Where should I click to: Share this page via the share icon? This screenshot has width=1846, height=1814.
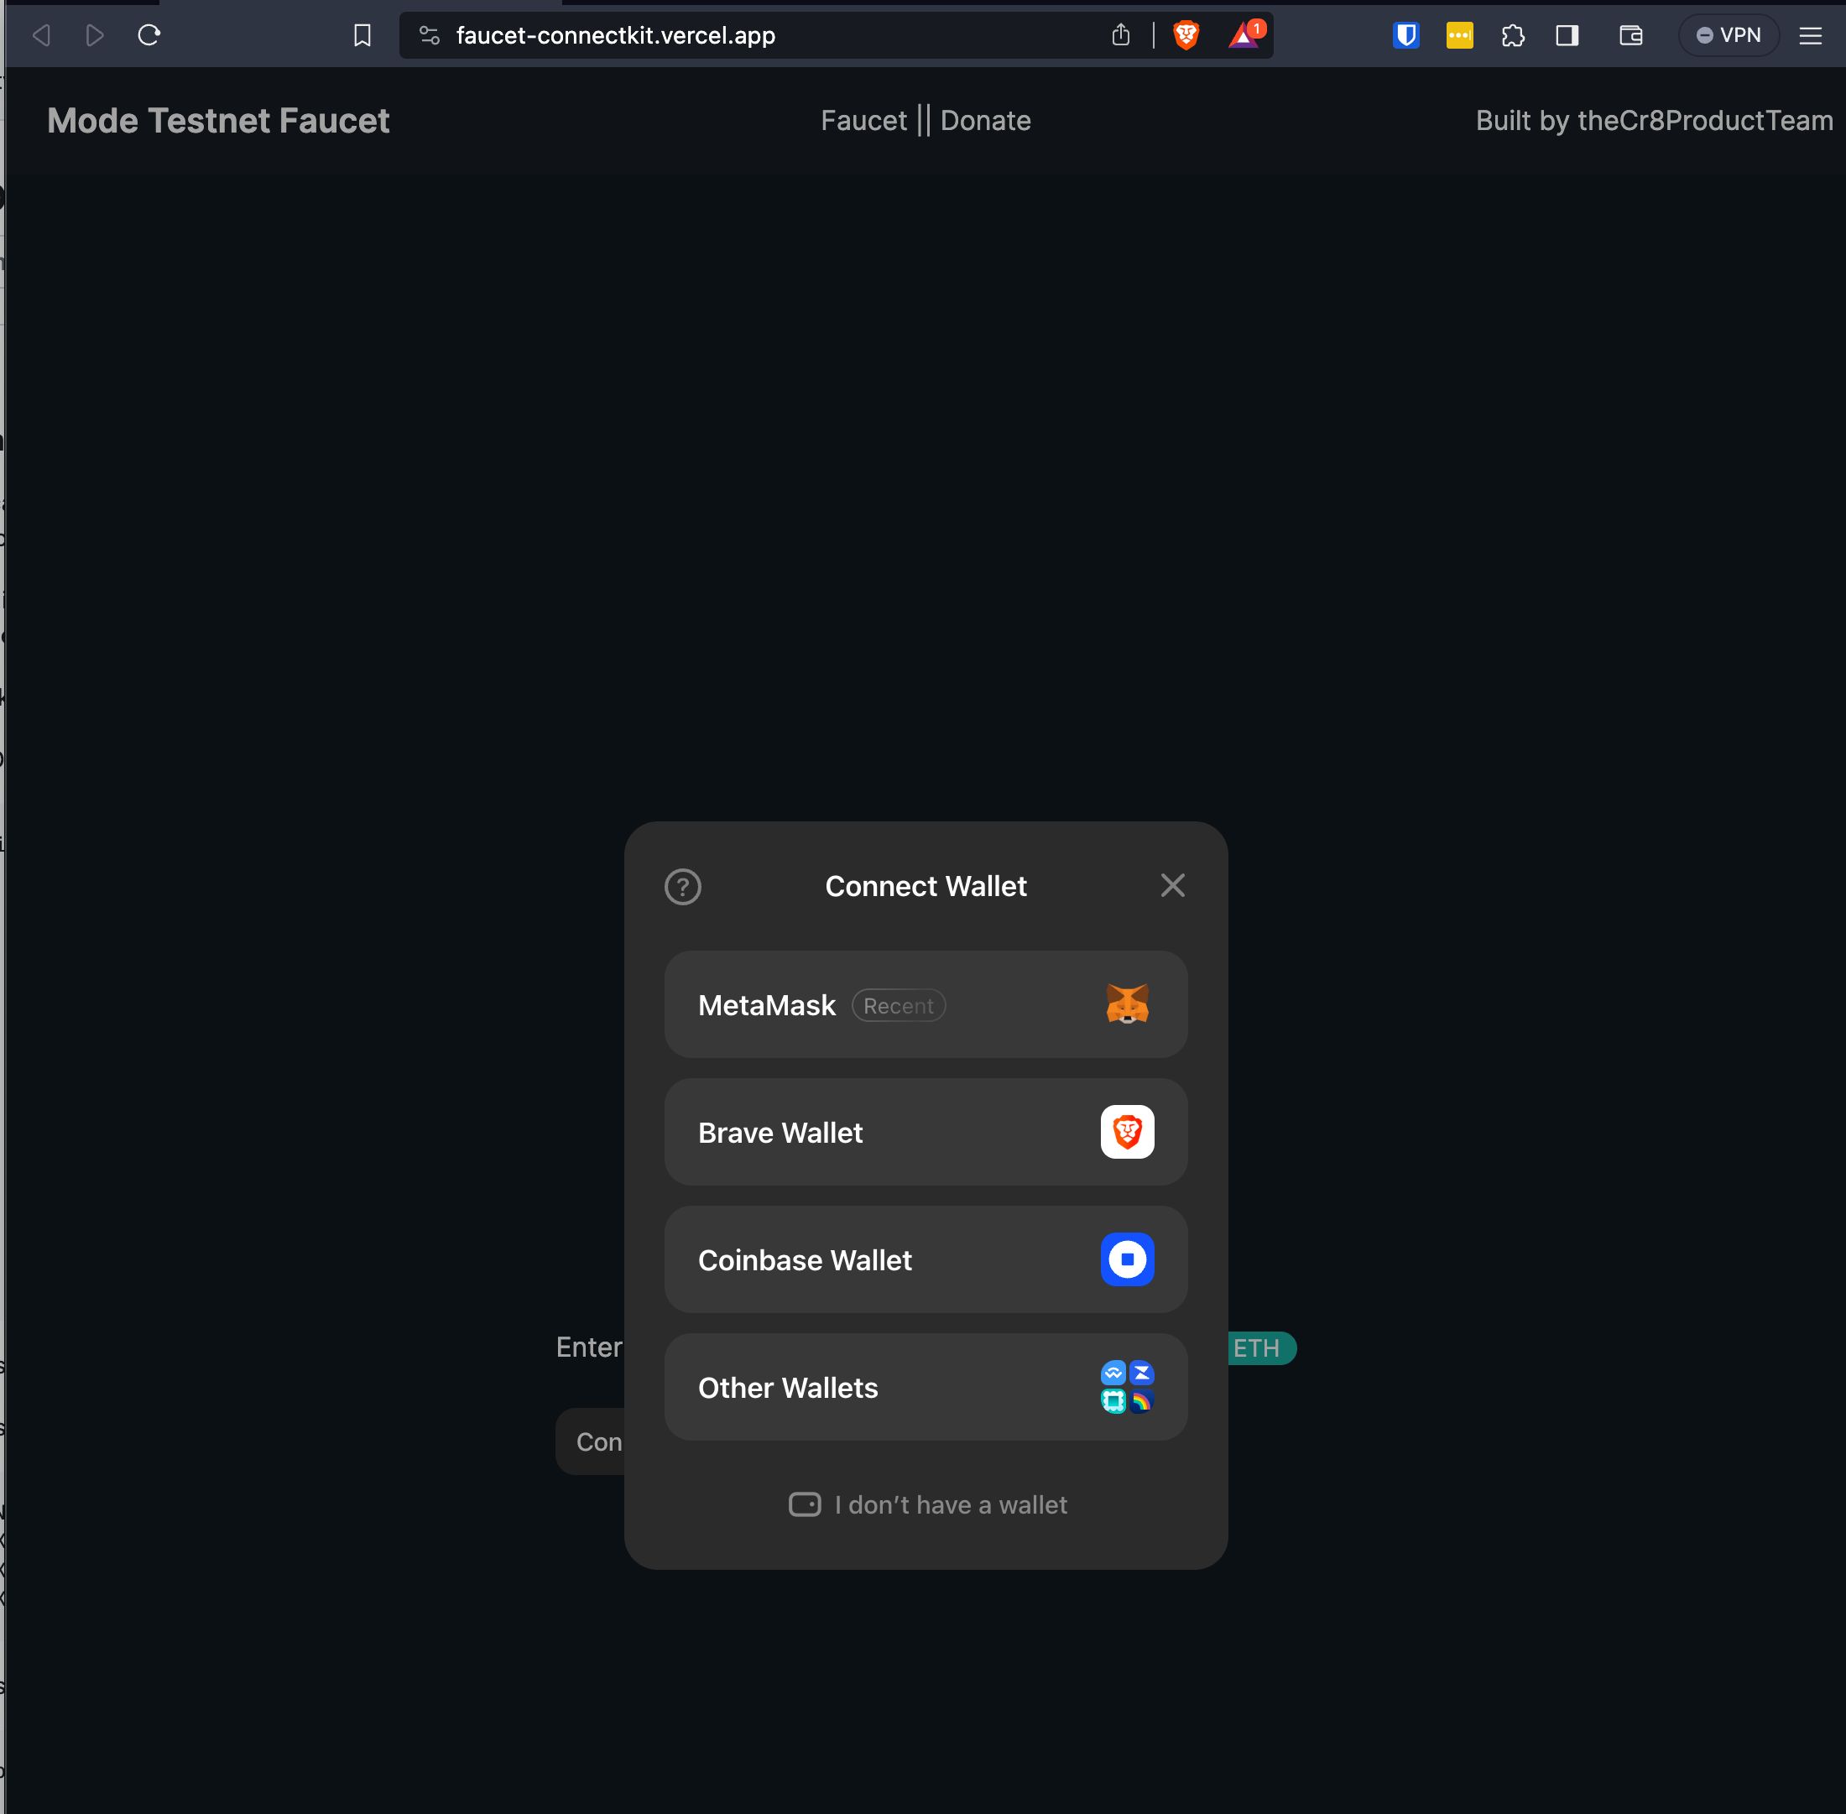1121,35
